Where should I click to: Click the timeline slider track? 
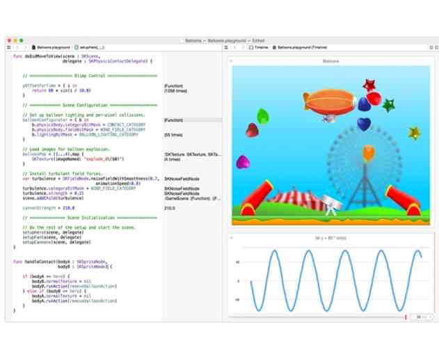coord(317,317)
